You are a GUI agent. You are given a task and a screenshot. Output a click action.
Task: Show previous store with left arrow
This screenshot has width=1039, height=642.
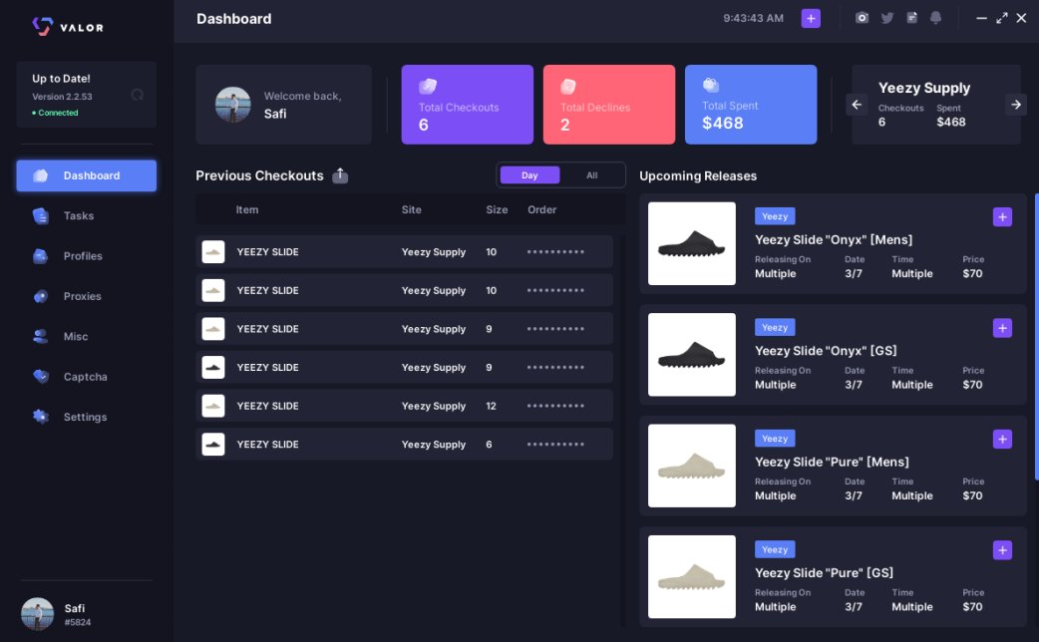tap(857, 105)
